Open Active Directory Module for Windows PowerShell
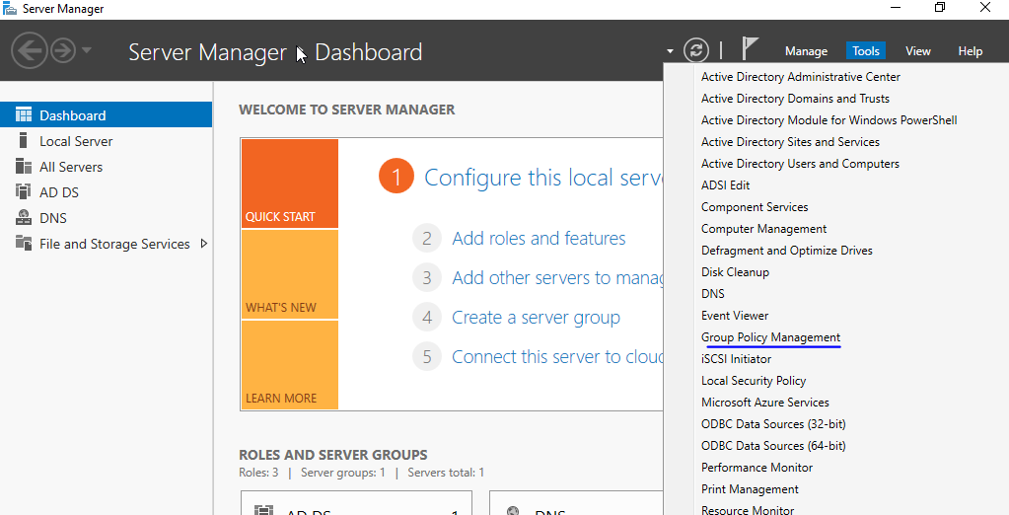This screenshot has width=1009, height=515. (829, 120)
